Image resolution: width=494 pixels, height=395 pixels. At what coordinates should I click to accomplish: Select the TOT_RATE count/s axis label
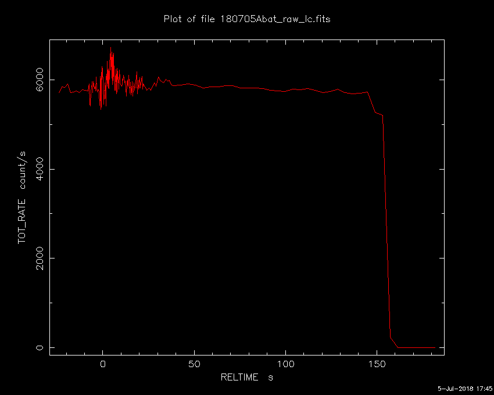tap(22, 198)
